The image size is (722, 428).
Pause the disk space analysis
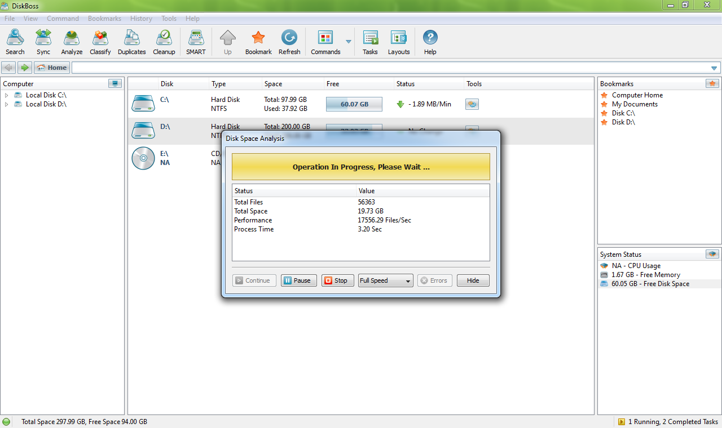point(299,280)
